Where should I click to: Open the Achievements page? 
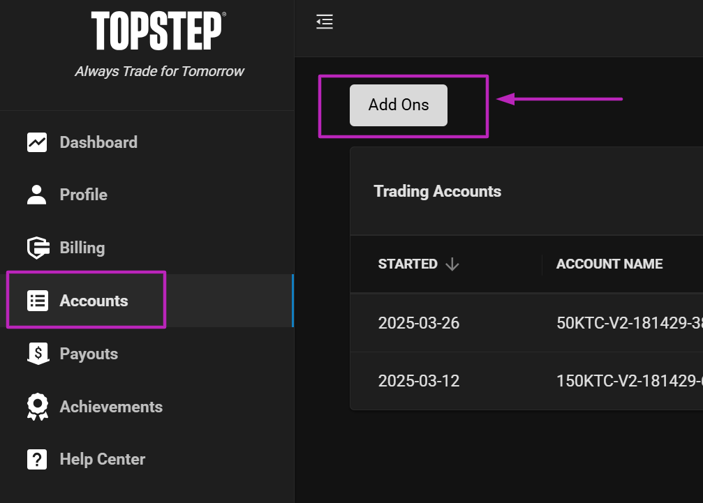click(147, 407)
